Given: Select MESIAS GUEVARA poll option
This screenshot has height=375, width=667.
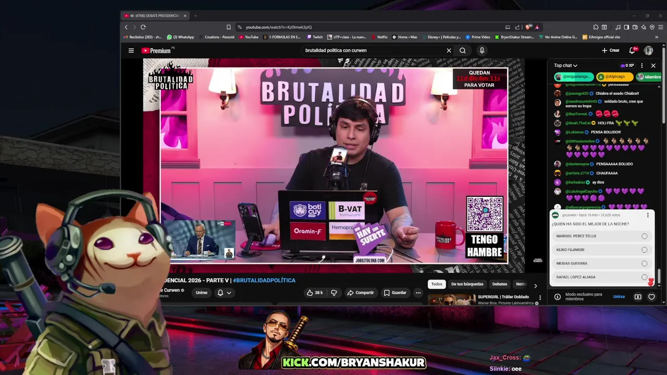Looking at the screenshot, I should tap(601, 264).
